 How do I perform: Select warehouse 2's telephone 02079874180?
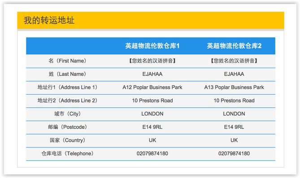[234, 153]
